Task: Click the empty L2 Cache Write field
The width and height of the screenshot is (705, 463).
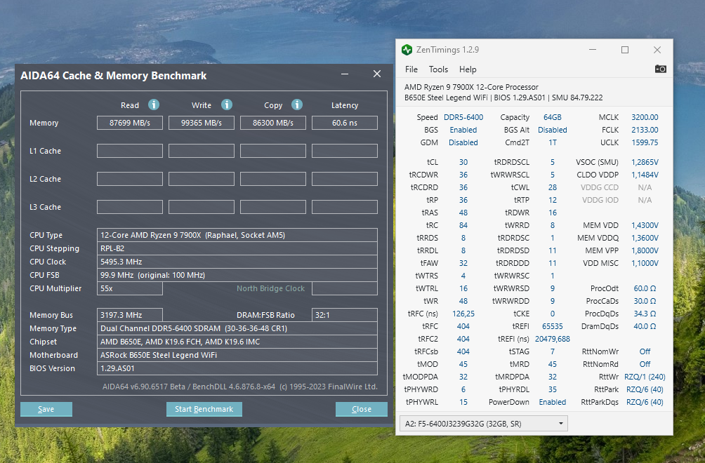Action: 202,179
